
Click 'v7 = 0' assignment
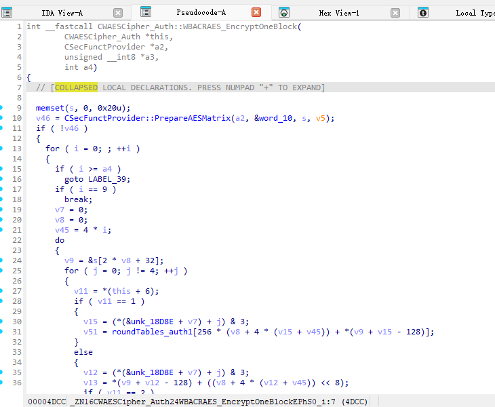(71, 210)
